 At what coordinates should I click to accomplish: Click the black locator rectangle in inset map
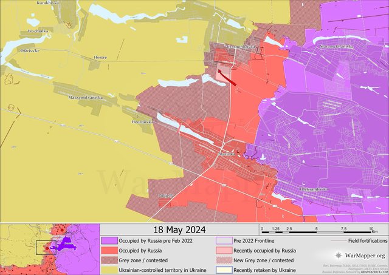(x=44, y=248)
